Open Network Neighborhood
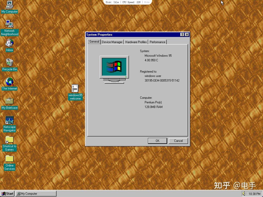This screenshot has height=197, width=263. pyautogui.click(x=10, y=25)
